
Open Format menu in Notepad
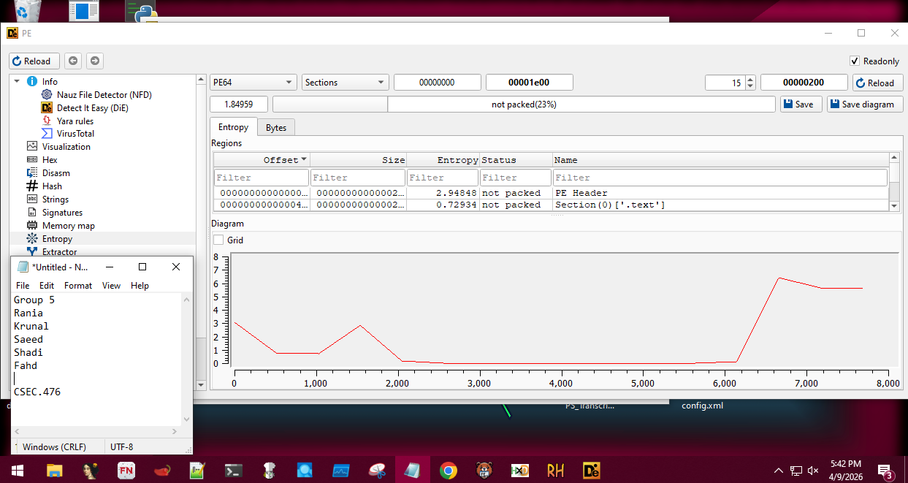coord(78,286)
